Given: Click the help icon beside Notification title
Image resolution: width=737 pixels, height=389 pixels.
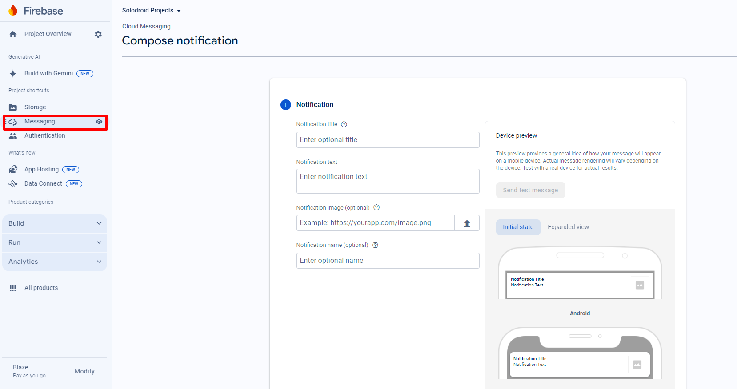Looking at the screenshot, I should click(x=344, y=124).
